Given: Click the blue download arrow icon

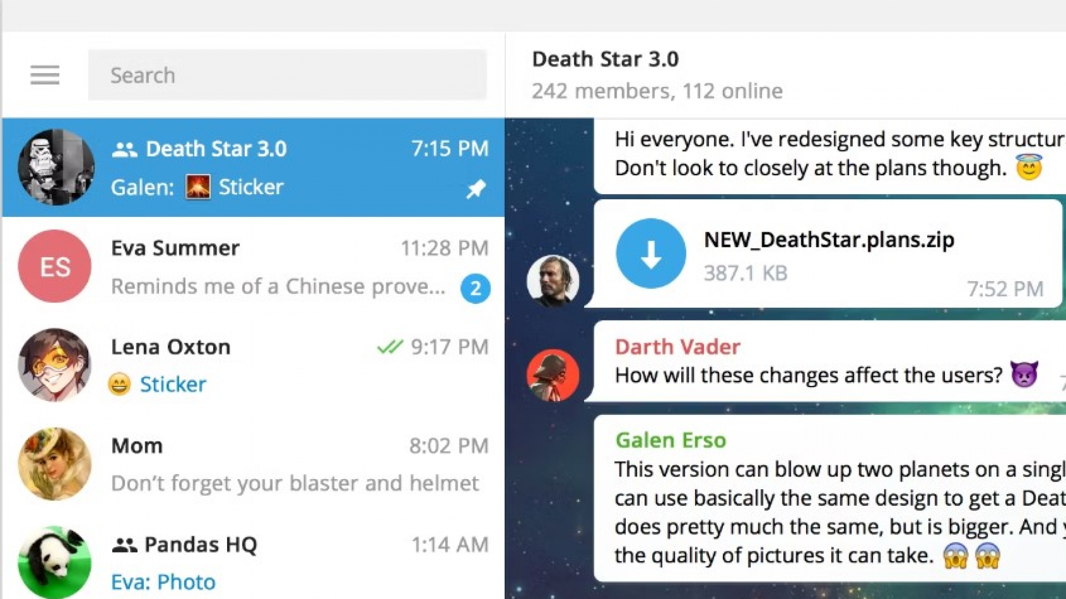Looking at the screenshot, I should coord(651,253).
